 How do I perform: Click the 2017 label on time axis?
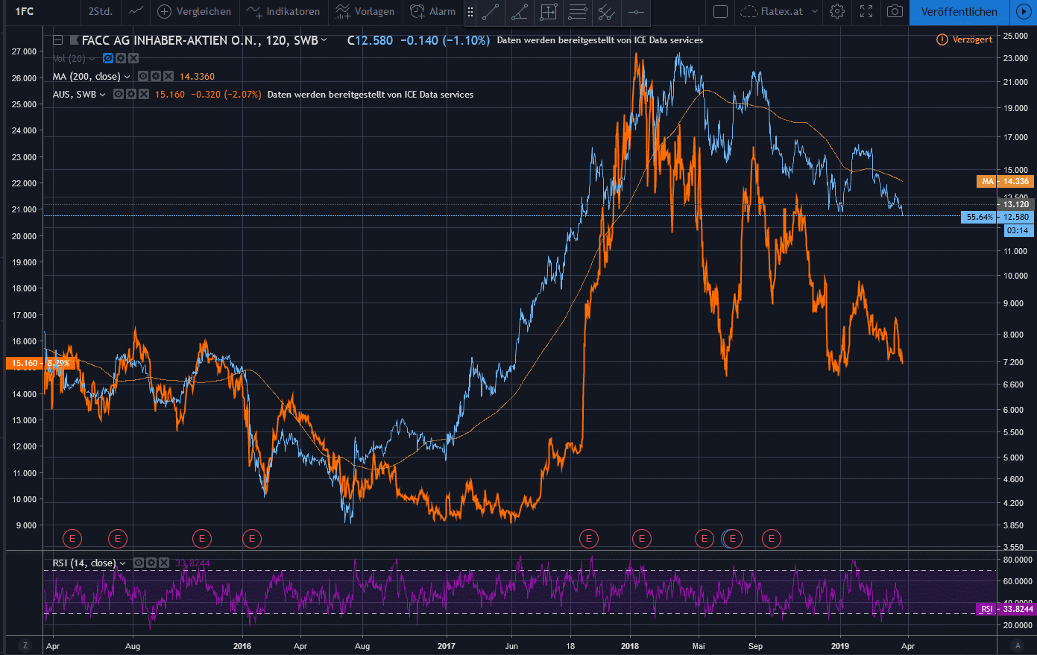[x=446, y=646]
